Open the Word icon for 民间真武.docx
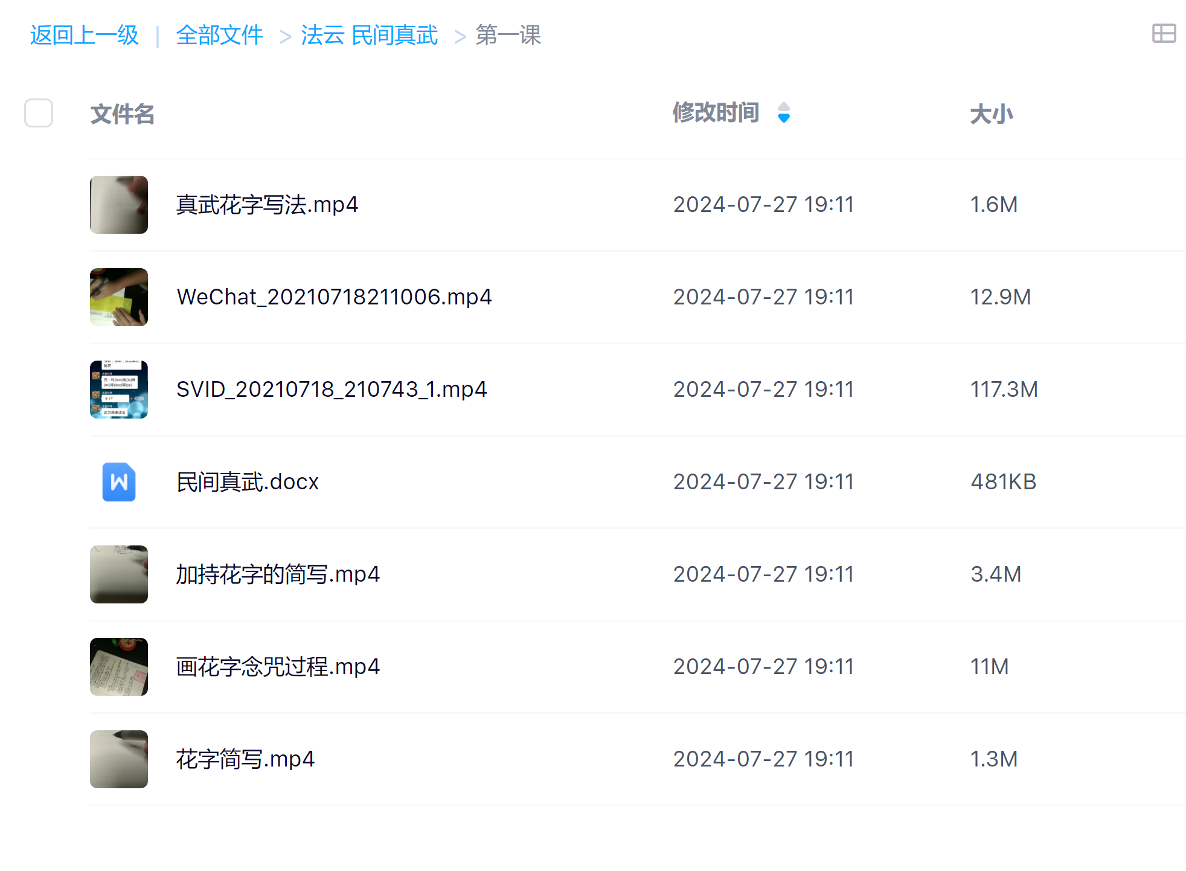 119,482
